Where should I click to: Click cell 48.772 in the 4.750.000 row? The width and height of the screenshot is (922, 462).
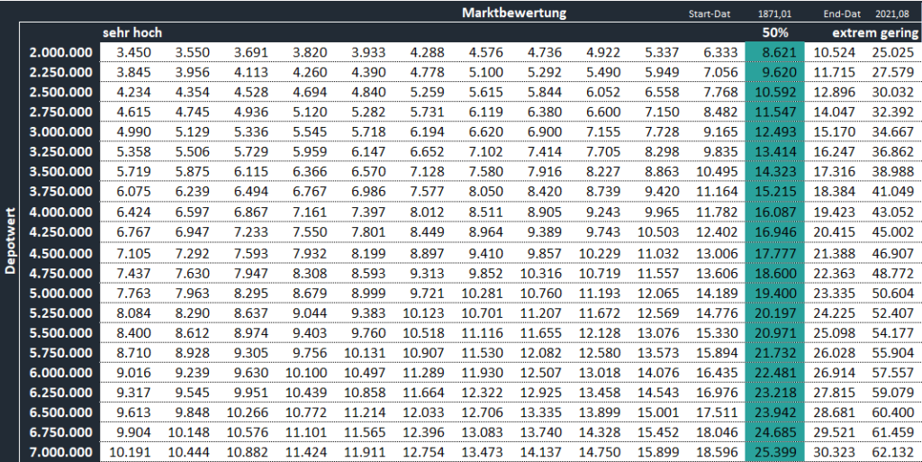[892, 273]
